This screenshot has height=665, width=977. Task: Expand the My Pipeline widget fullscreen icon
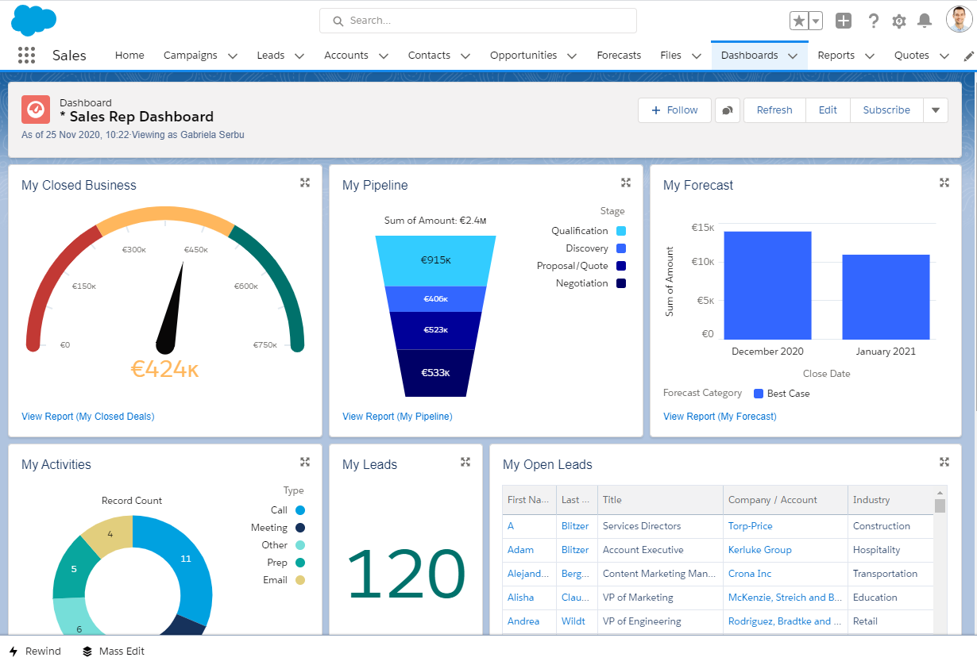click(x=626, y=182)
